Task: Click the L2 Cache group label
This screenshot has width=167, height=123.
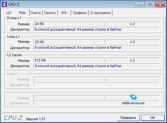Action: (x=14, y=55)
